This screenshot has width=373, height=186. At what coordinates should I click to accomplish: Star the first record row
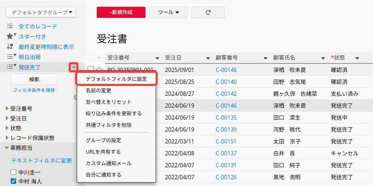point(99,69)
